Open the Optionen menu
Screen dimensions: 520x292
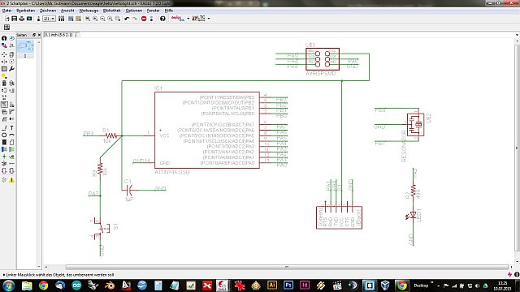133,11
